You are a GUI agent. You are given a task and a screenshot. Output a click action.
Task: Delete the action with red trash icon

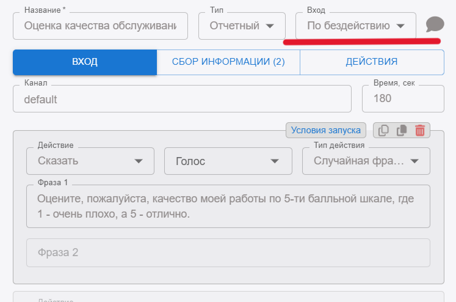point(420,130)
